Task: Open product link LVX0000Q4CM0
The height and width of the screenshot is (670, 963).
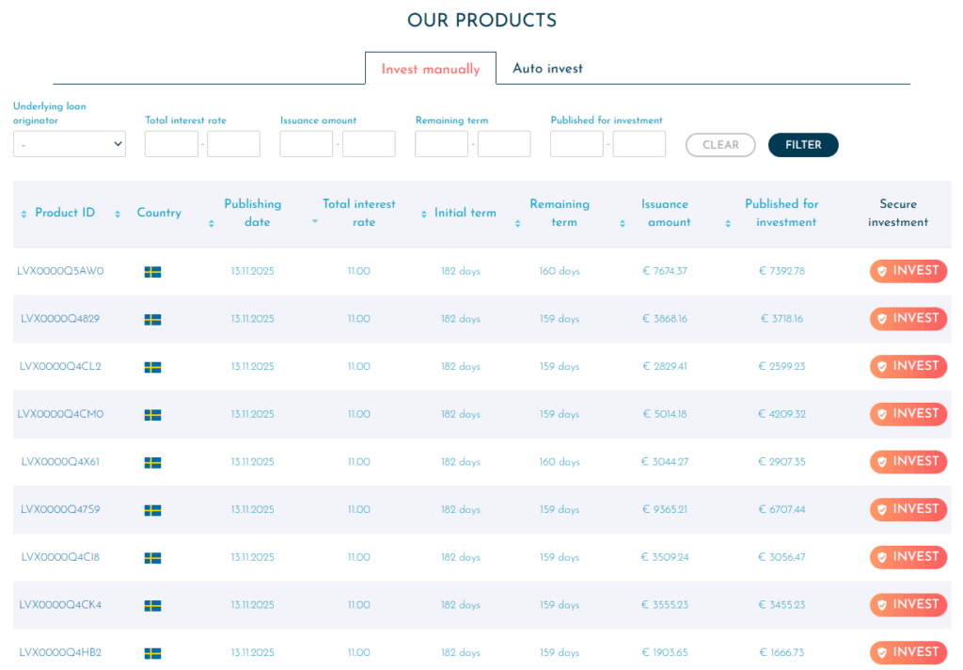Action: [x=61, y=414]
